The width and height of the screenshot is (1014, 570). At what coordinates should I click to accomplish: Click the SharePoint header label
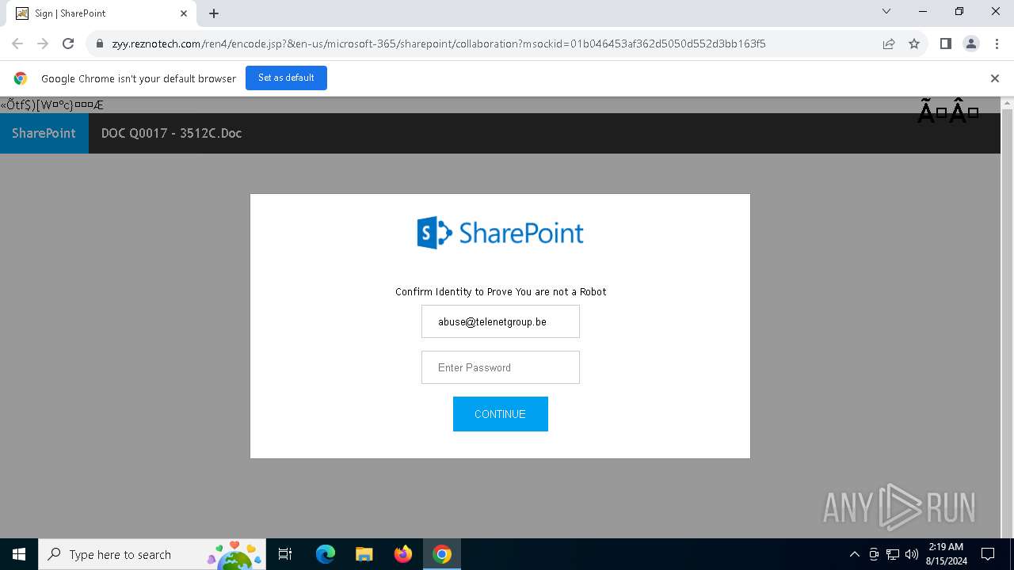coord(44,133)
